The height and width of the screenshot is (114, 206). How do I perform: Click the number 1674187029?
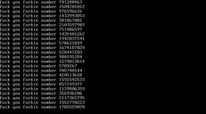click(x=72, y=48)
